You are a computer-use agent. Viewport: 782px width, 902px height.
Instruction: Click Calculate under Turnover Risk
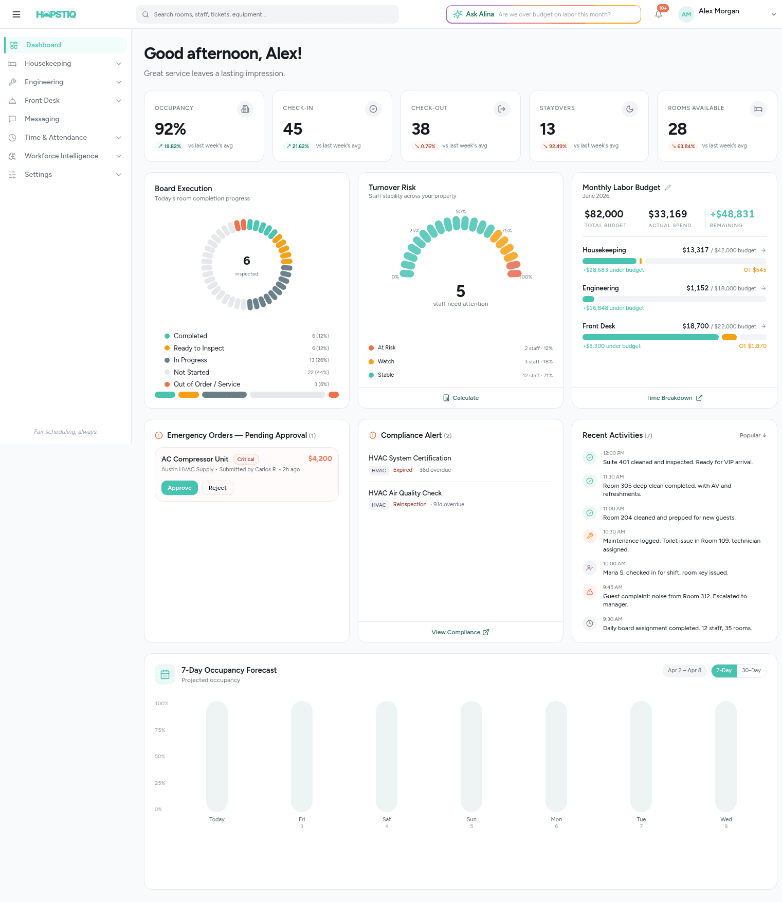pos(461,398)
